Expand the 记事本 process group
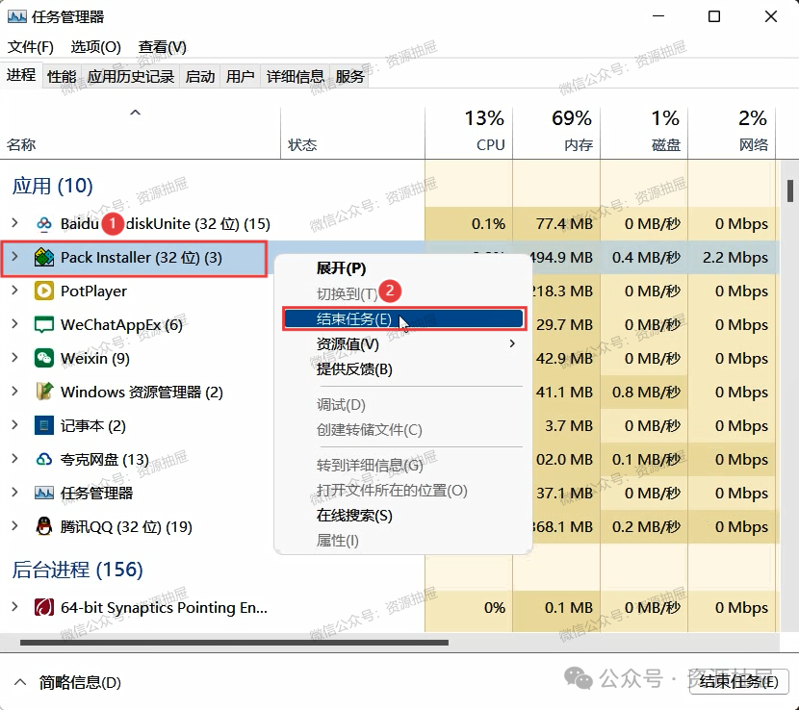The height and width of the screenshot is (710, 799). point(14,425)
